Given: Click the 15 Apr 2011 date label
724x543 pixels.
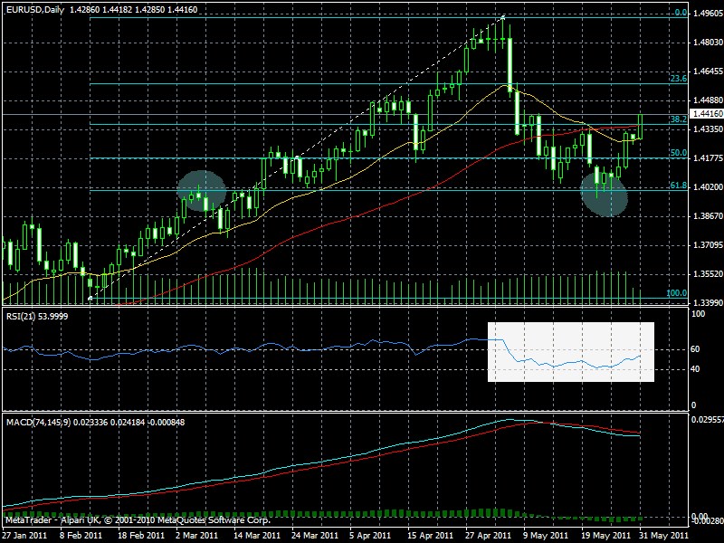Looking at the screenshot, I should pyautogui.click(x=431, y=536).
